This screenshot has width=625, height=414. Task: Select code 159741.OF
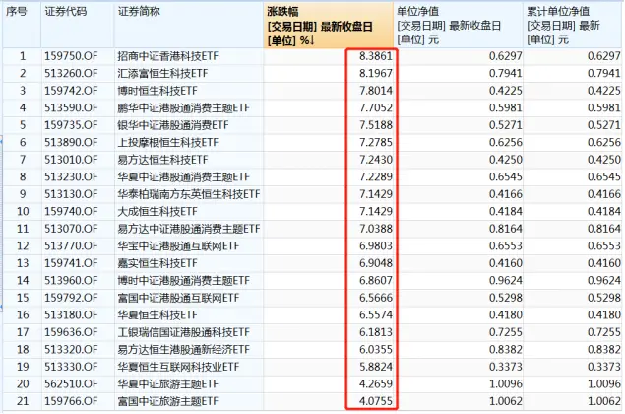(x=71, y=263)
